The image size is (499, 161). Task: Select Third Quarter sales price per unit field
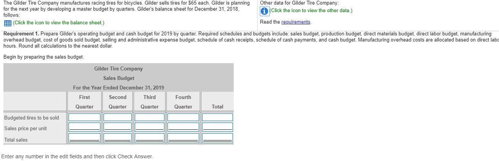click(150, 127)
